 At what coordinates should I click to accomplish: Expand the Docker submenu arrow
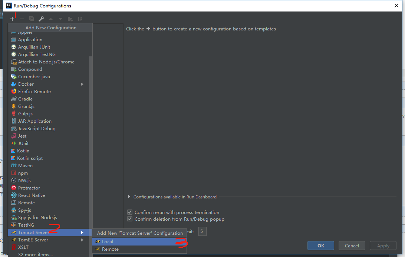pos(82,84)
